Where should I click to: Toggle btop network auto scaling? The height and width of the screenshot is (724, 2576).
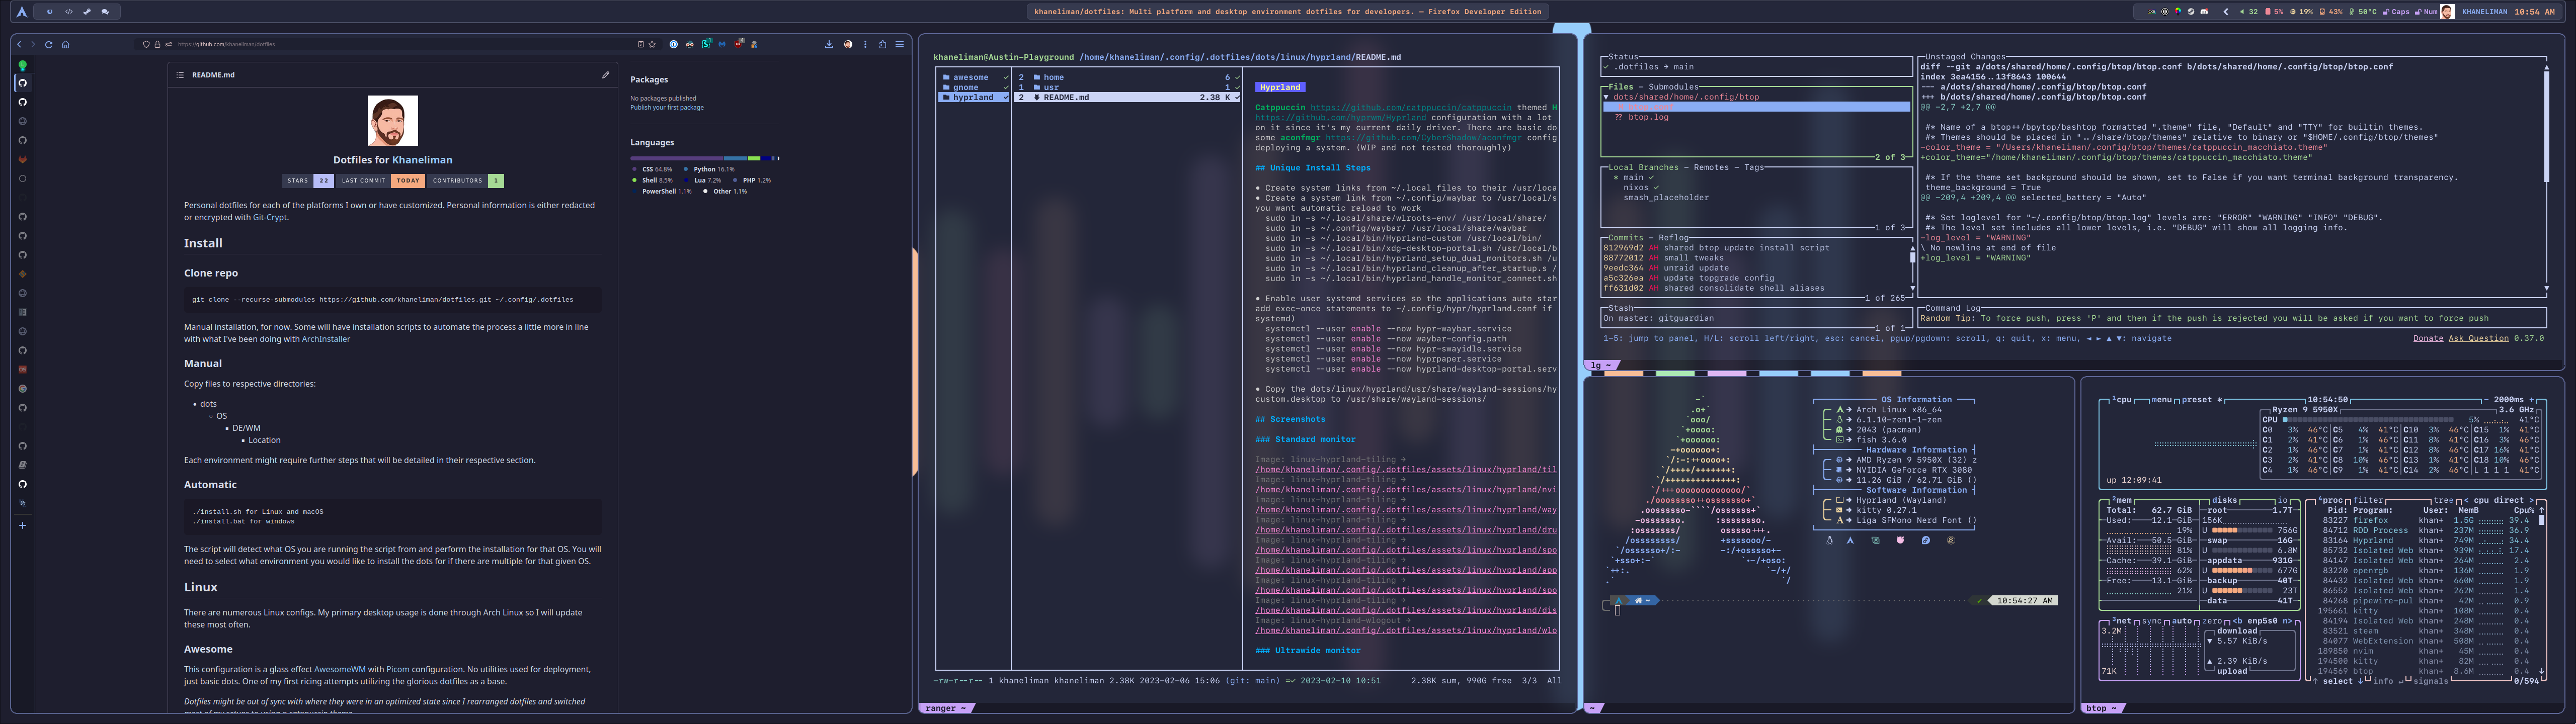(2181, 621)
